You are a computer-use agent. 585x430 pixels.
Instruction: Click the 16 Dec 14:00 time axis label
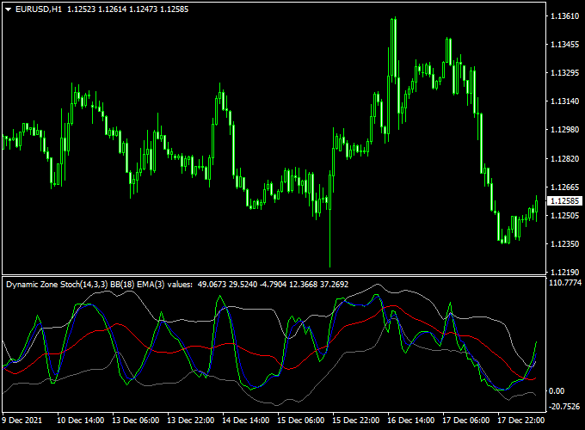(x=410, y=421)
